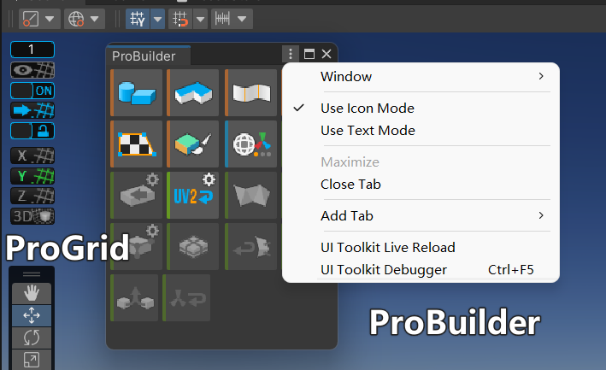Click the global handle rotation globe icon
The width and height of the screenshot is (606, 370).
pos(76,19)
